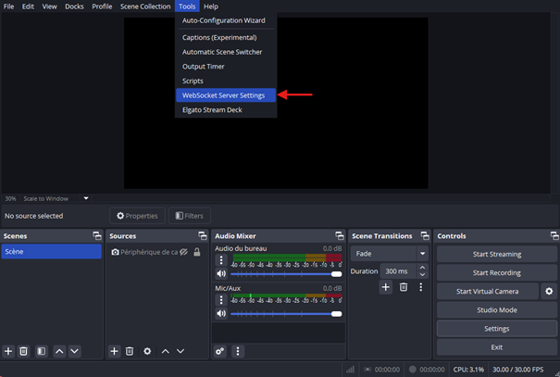Image resolution: width=560 pixels, height=377 pixels.
Task: Move scene up arrow in Scenes panel
Action: tap(59, 351)
